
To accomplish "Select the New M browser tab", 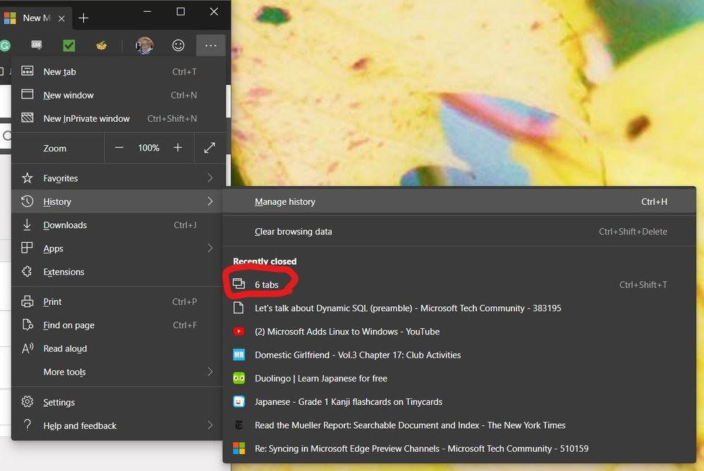I will (35, 18).
